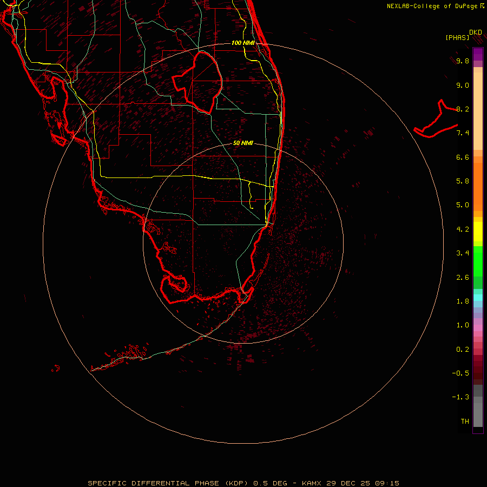
Task: Click the 7.4 scale value
Action: (463, 133)
